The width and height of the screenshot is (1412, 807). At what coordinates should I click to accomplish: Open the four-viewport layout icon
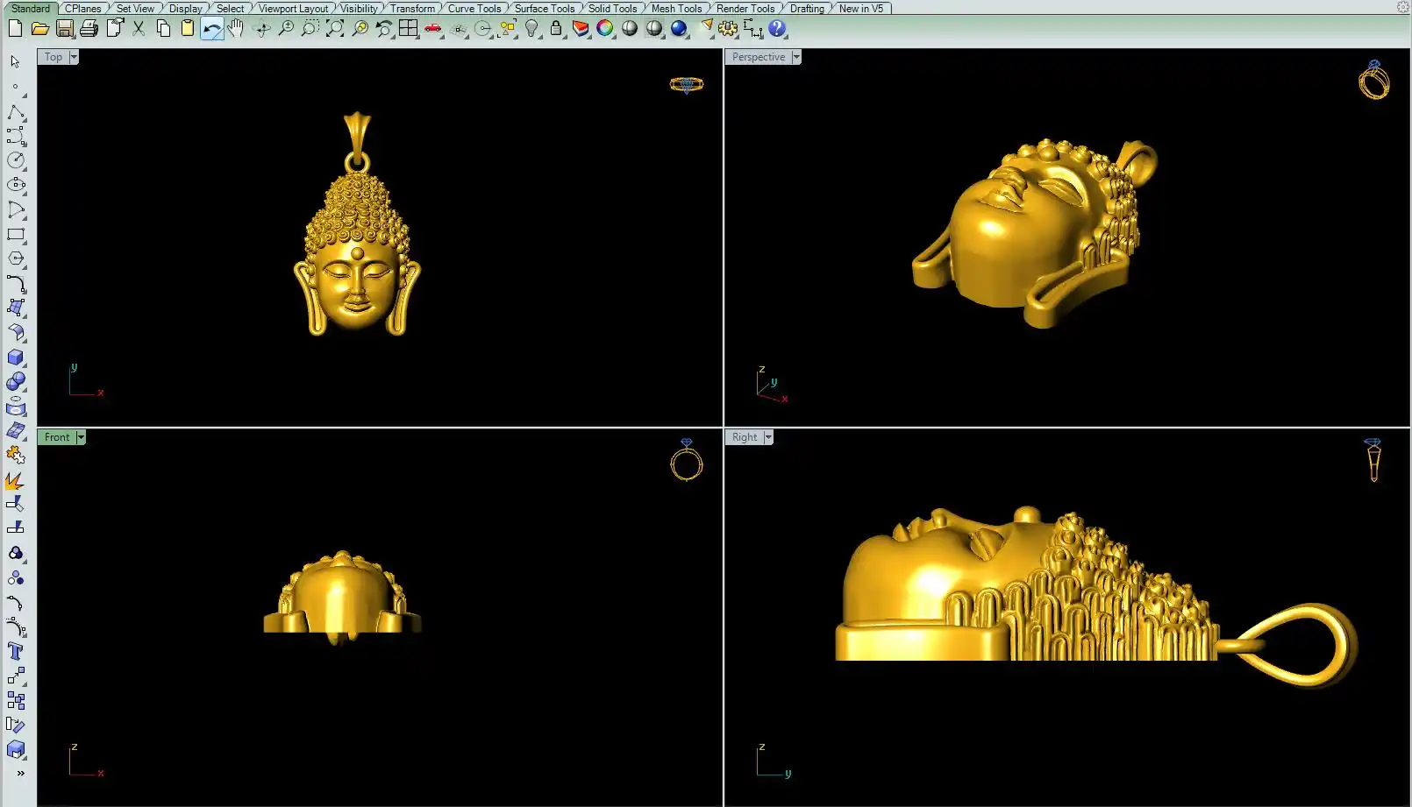click(x=408, y=29)
